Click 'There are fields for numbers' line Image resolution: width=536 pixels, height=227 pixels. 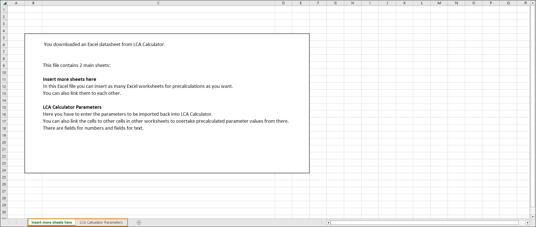[93, 128]
